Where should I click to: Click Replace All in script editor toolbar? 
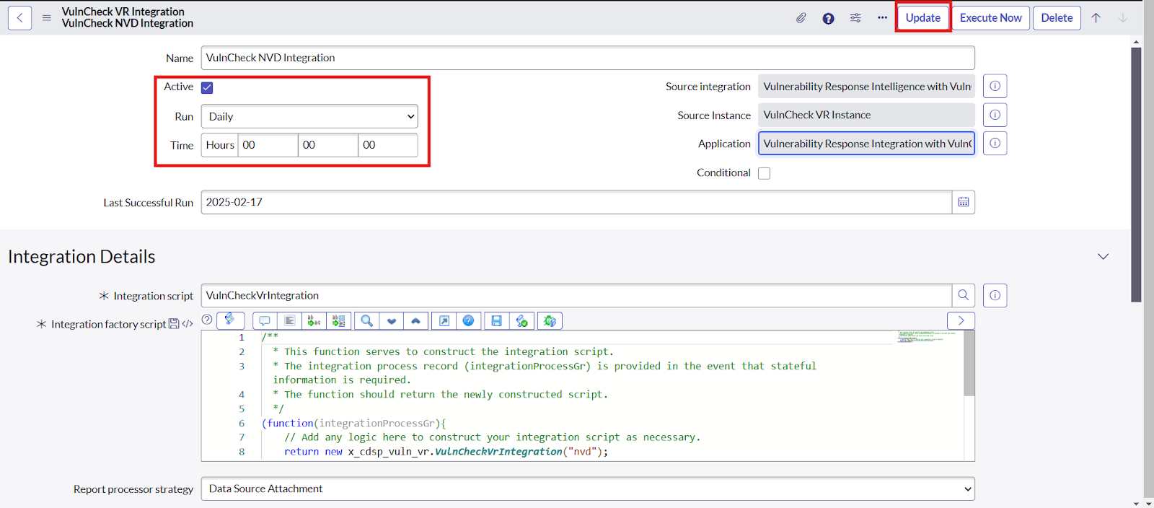[338, 320]
